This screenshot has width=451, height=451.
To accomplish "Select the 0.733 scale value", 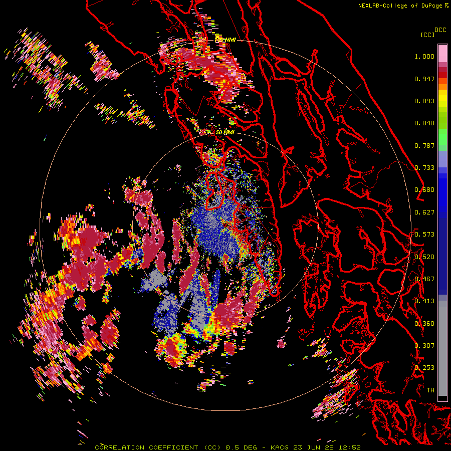I will pyautogui.click(x=424, y=168).
